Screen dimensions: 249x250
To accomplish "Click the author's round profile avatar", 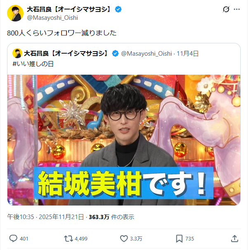I will coord(15,13).
